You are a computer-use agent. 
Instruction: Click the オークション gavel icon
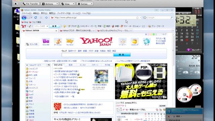[58, 42]
